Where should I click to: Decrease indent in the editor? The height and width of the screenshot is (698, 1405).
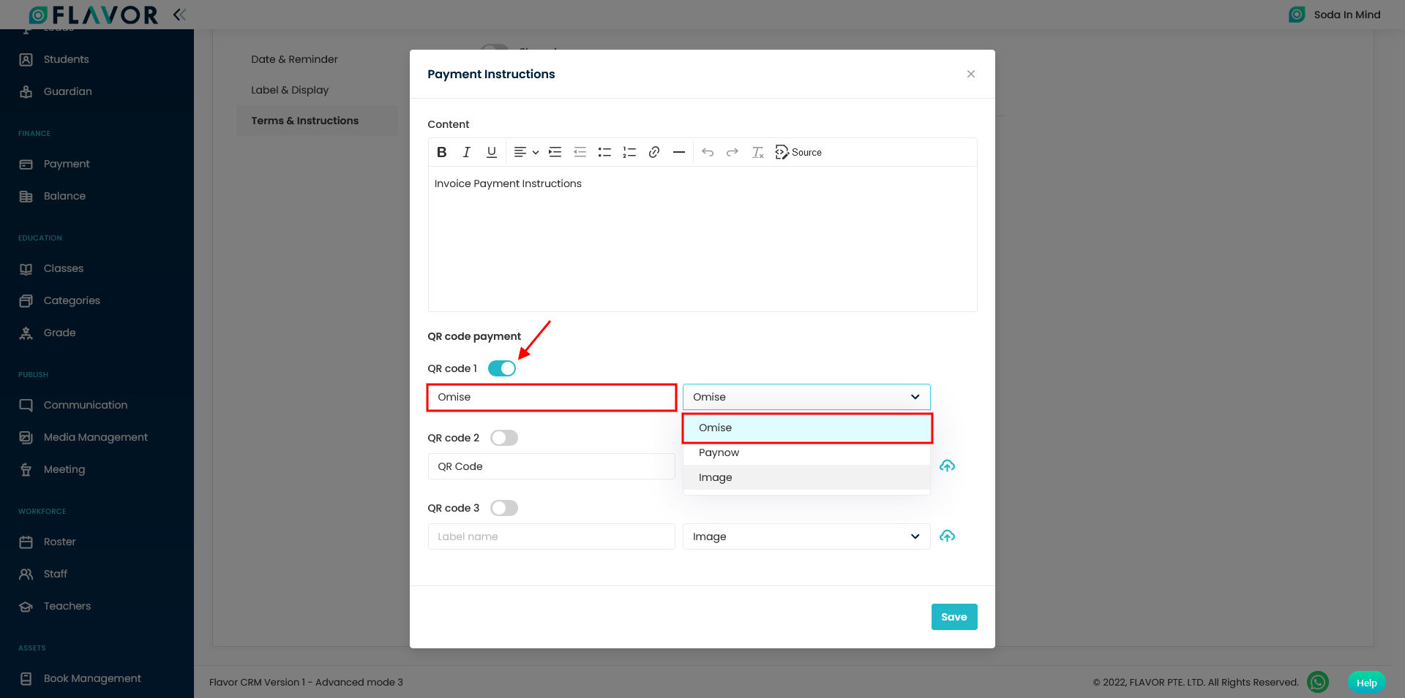pos(580,152)
